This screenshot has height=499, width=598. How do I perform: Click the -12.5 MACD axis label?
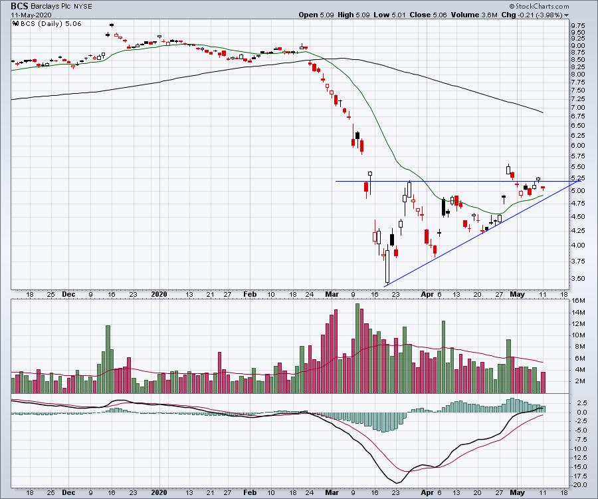pyautogui.click(x=579, y=457)
